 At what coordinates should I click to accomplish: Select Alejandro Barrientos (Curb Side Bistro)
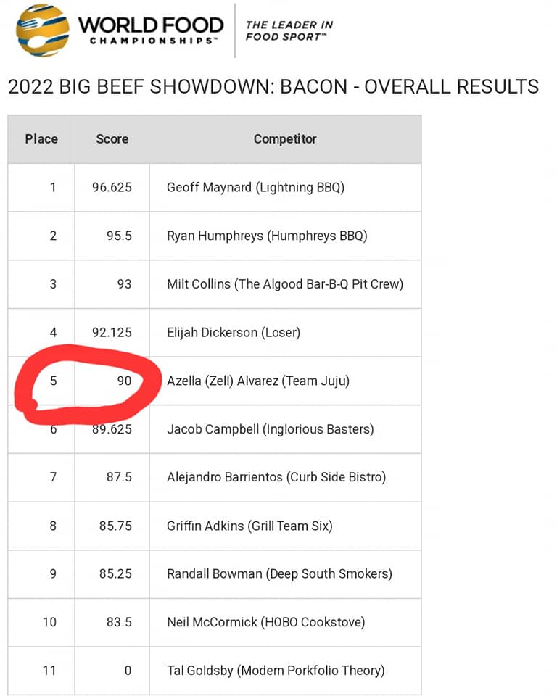[x=276, y=477]
